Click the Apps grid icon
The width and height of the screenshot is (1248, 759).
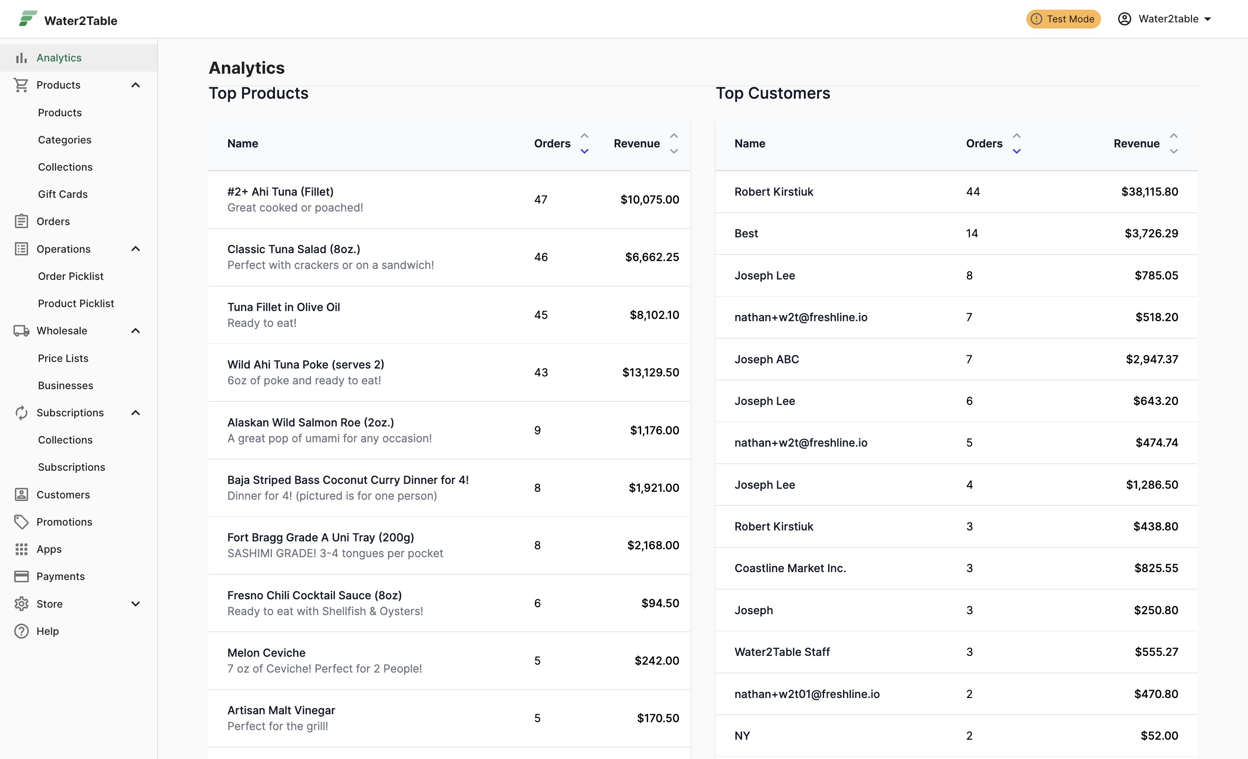[x=21, y=549]
